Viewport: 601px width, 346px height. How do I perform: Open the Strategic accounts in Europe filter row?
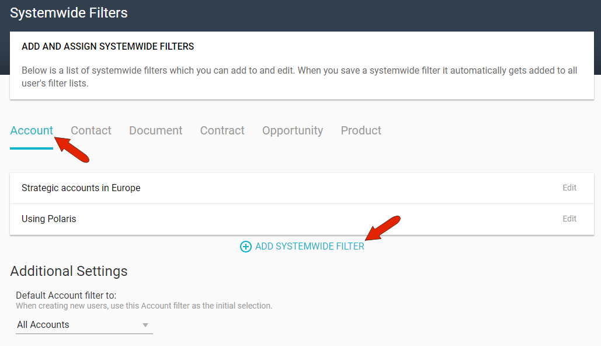coord(81,188)
